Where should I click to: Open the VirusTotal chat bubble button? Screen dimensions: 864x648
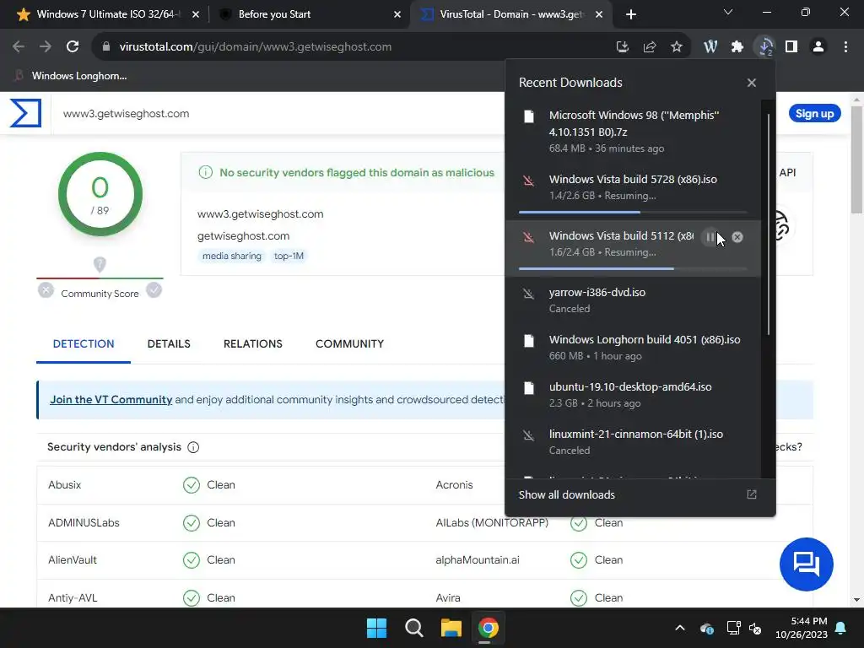(806, 564)
